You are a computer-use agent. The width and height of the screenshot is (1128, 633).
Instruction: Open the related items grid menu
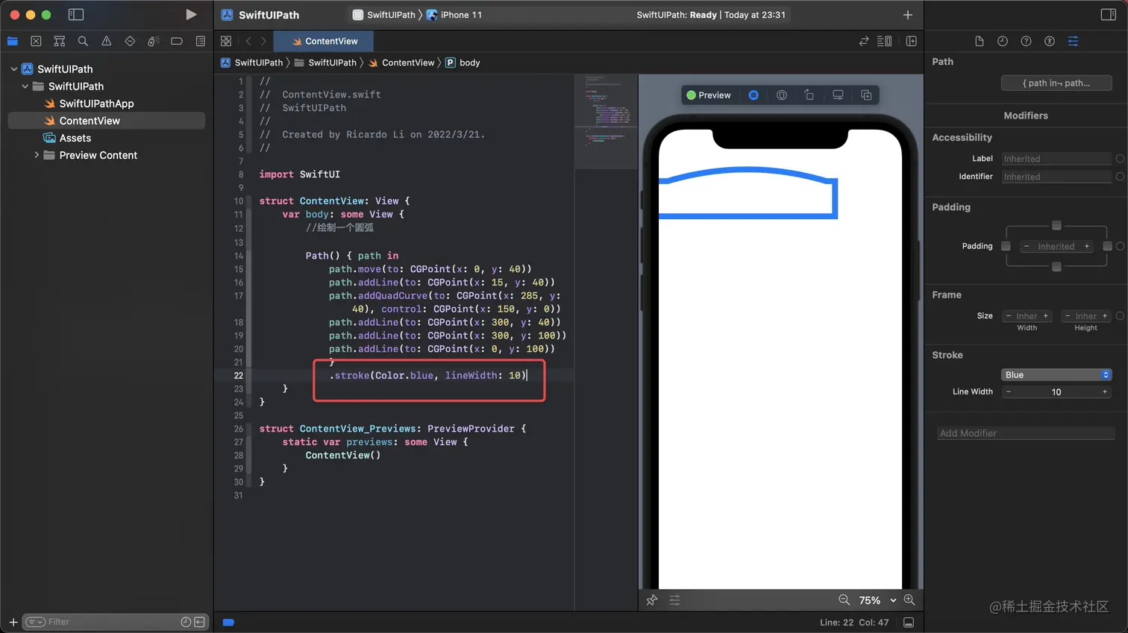tap(226, 41)
